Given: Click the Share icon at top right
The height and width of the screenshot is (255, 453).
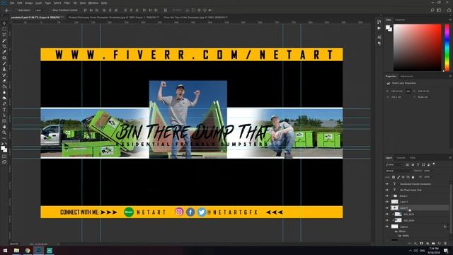Looking at the screenshot, I should tap(449, 10).
